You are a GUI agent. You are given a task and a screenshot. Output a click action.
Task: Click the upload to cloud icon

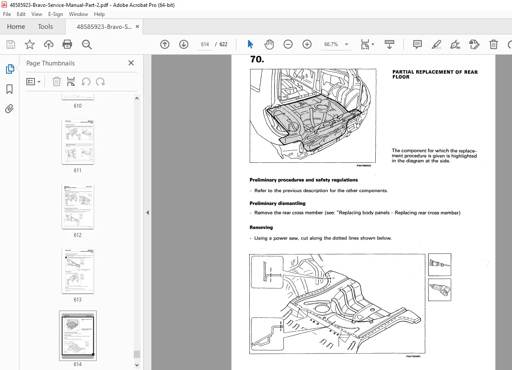click(49, 44)
